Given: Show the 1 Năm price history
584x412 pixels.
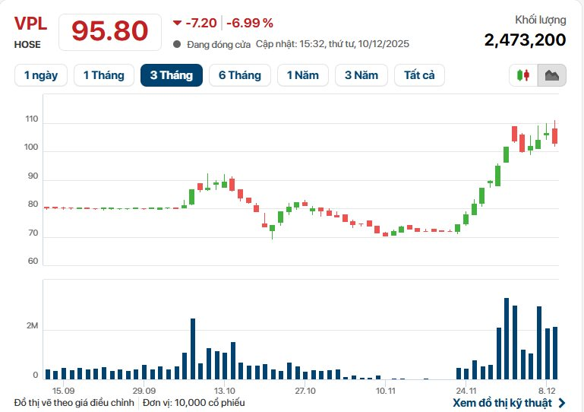Looking at the screenshot, I should tap(302, 75).
